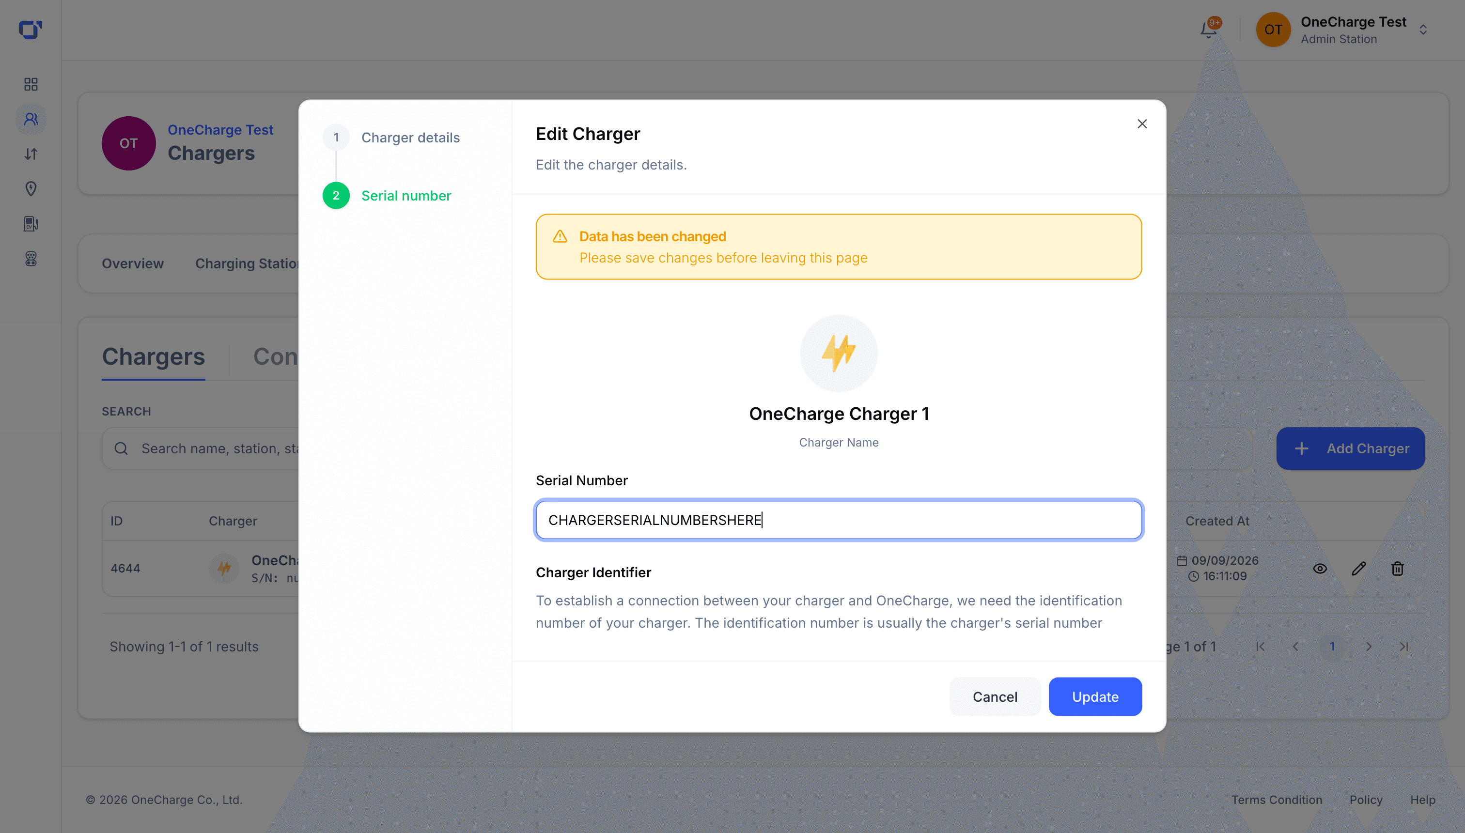1465x833 pixels.
Task: Delete charger 4644 with trash icon
Action: pos(1397,569)
